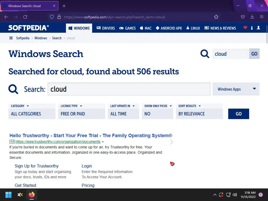Click the browser forward arrow

point(16,17)
